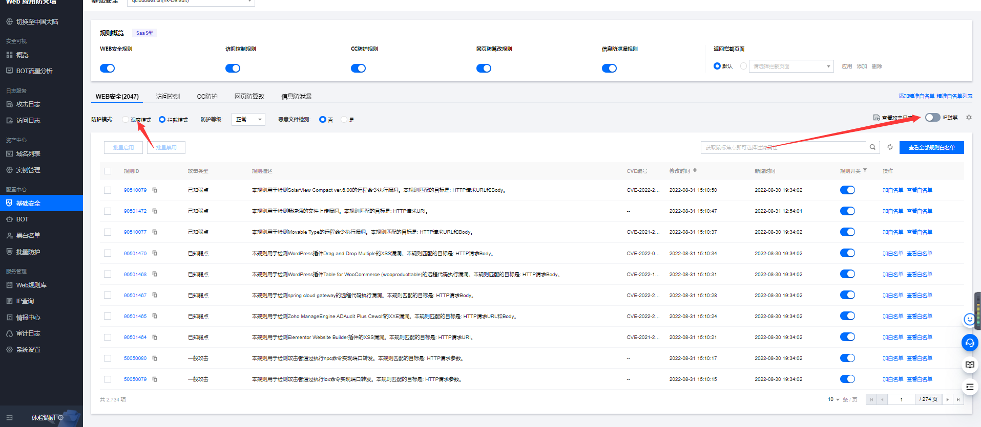Select 观察模式 protection mode radio
Image resolution: width=981 pixels, height=427 pixels.
[x=126, y=120]
